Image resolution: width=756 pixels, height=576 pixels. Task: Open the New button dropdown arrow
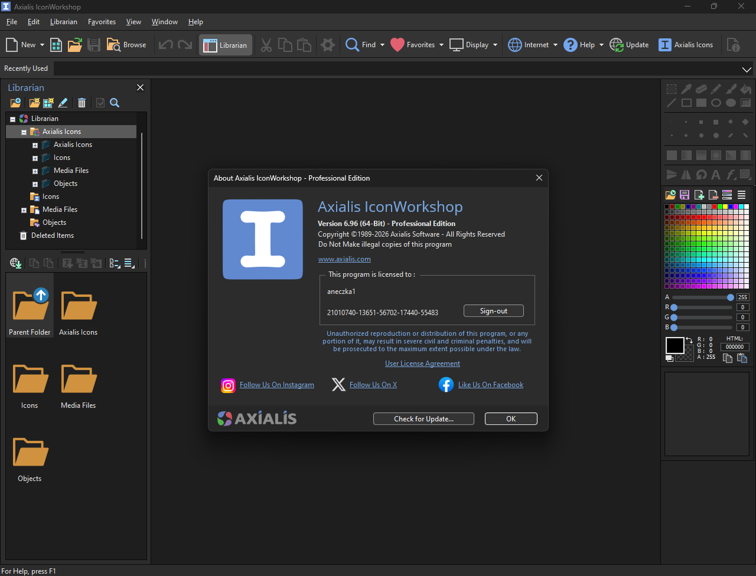pos(41,45)
